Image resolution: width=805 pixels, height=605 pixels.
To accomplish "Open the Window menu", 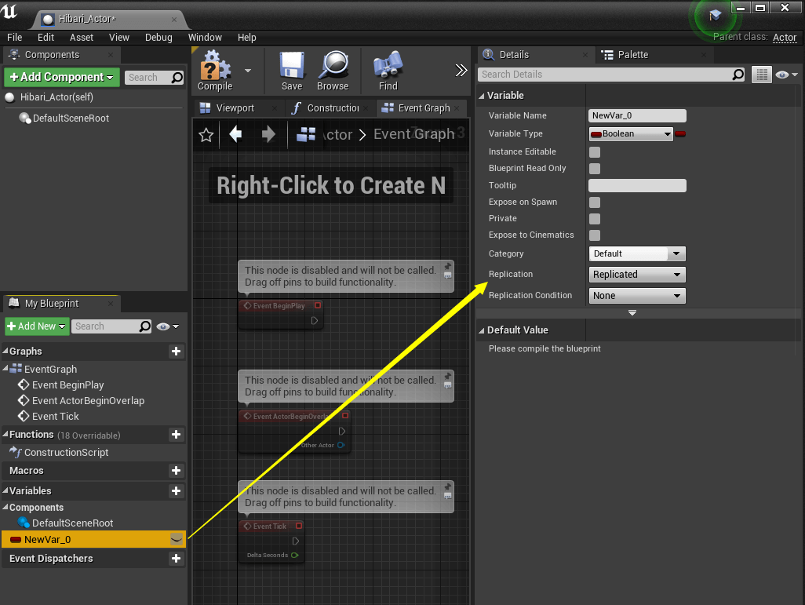I will [205, 38].
